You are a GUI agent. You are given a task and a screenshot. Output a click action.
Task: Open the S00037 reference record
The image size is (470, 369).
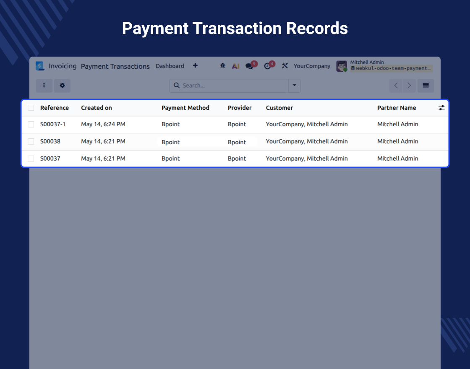coord(50,159)
